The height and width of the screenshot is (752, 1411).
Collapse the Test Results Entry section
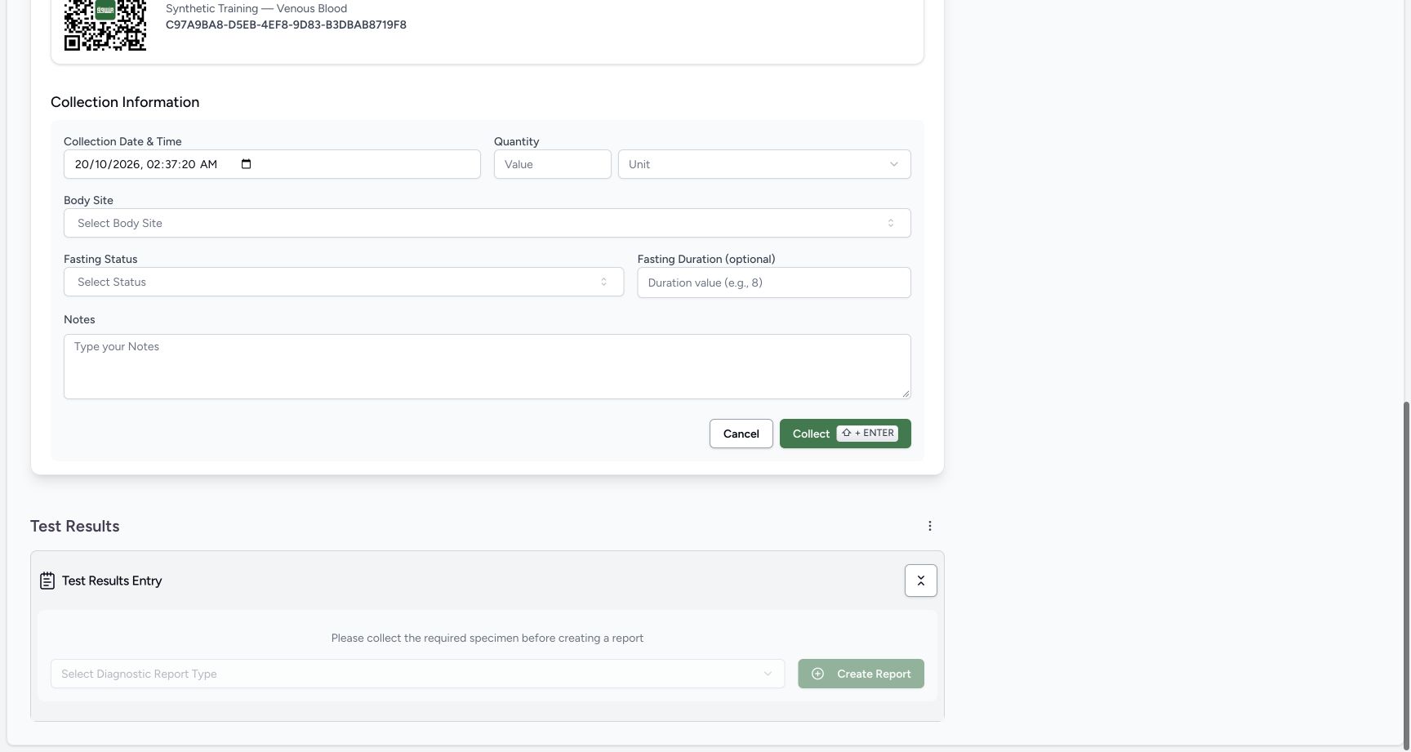pos(920,581)
